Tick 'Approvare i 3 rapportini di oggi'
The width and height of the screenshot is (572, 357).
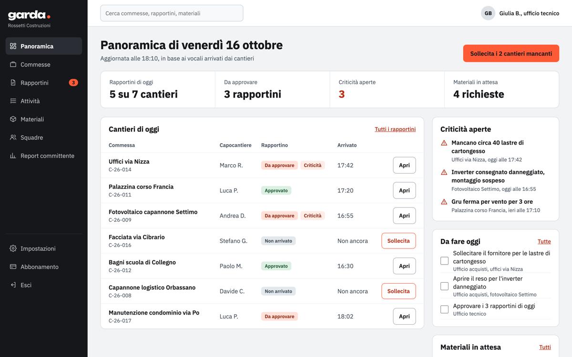pos(444,309)
